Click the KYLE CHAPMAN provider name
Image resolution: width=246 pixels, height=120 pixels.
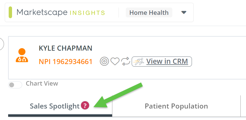66,48
